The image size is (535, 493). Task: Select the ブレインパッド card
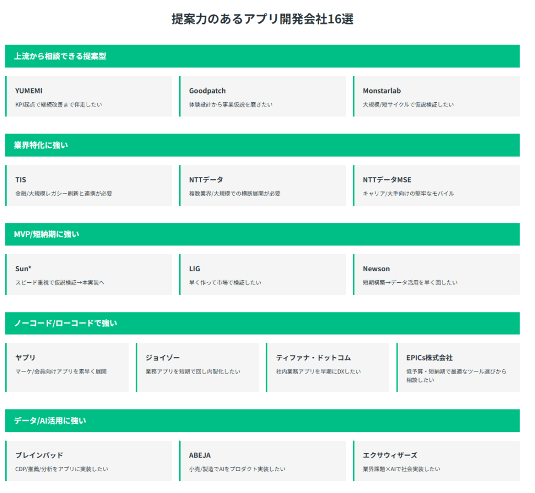coord(88,461)
